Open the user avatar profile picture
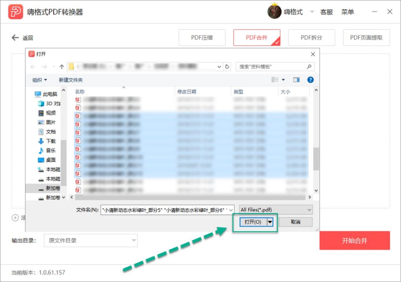 (274, 12)
